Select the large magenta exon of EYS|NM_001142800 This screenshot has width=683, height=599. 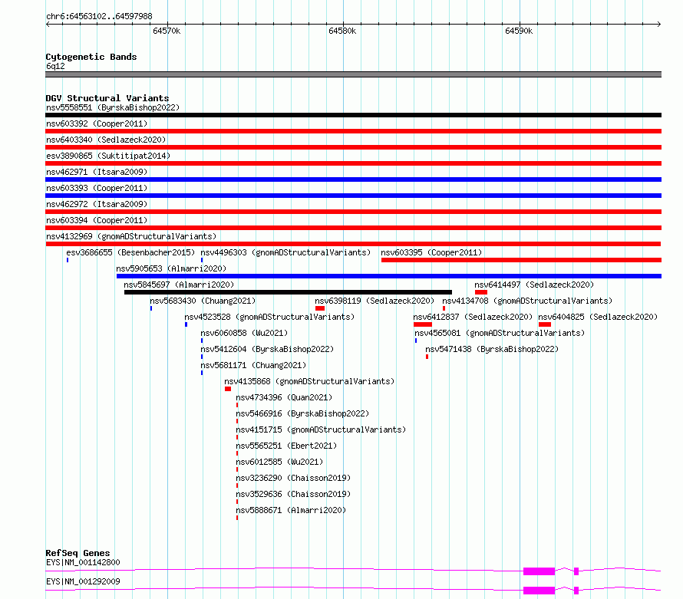coord(539,571)
